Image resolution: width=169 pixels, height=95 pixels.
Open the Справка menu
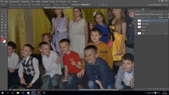click(x=75, y=2)
